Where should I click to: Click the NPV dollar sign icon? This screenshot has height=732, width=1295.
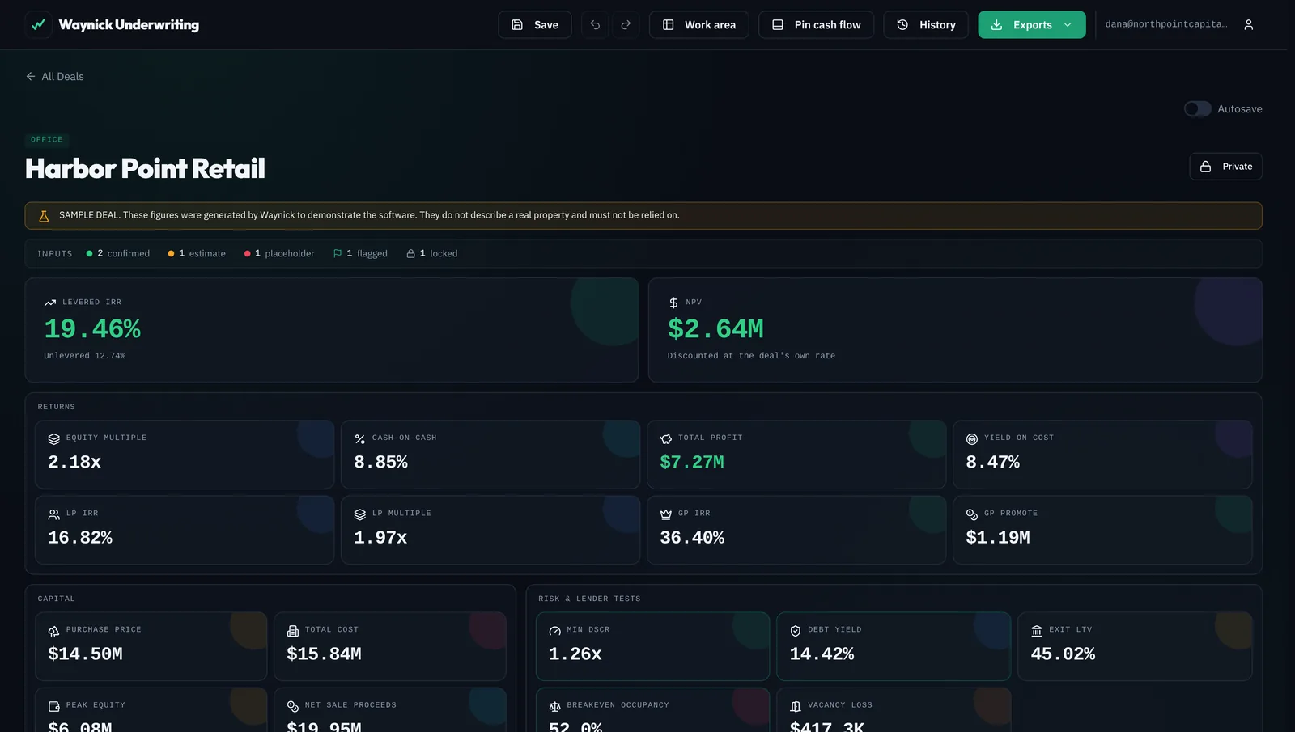673,303
